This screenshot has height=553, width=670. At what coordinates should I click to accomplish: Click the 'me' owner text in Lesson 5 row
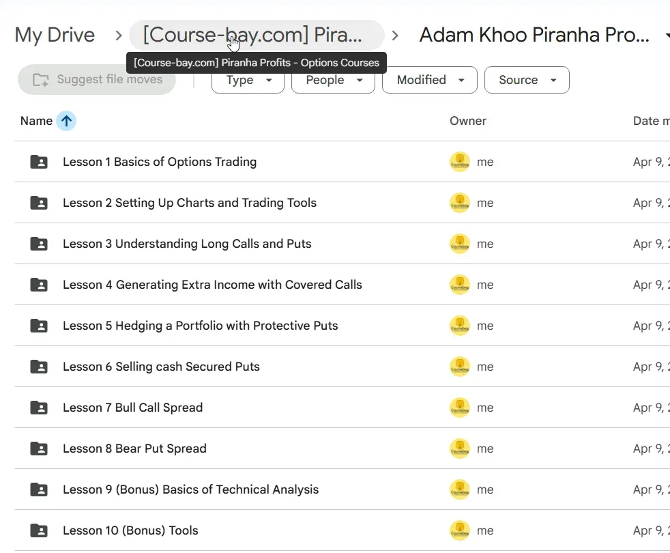(485, 326)
